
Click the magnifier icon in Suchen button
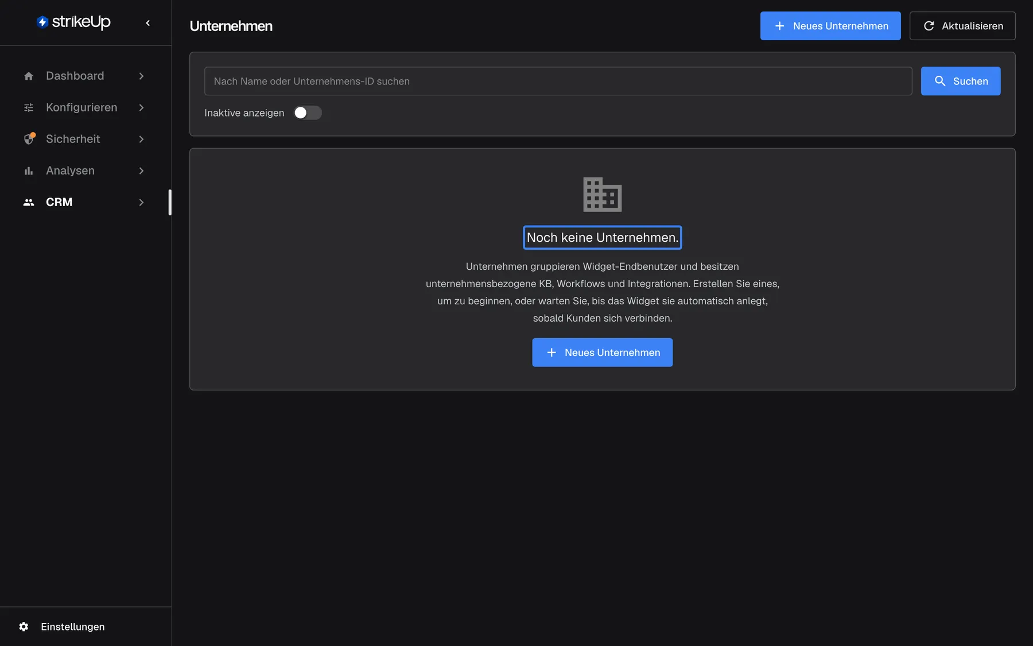pyautogui.click(x=940, y=81)
